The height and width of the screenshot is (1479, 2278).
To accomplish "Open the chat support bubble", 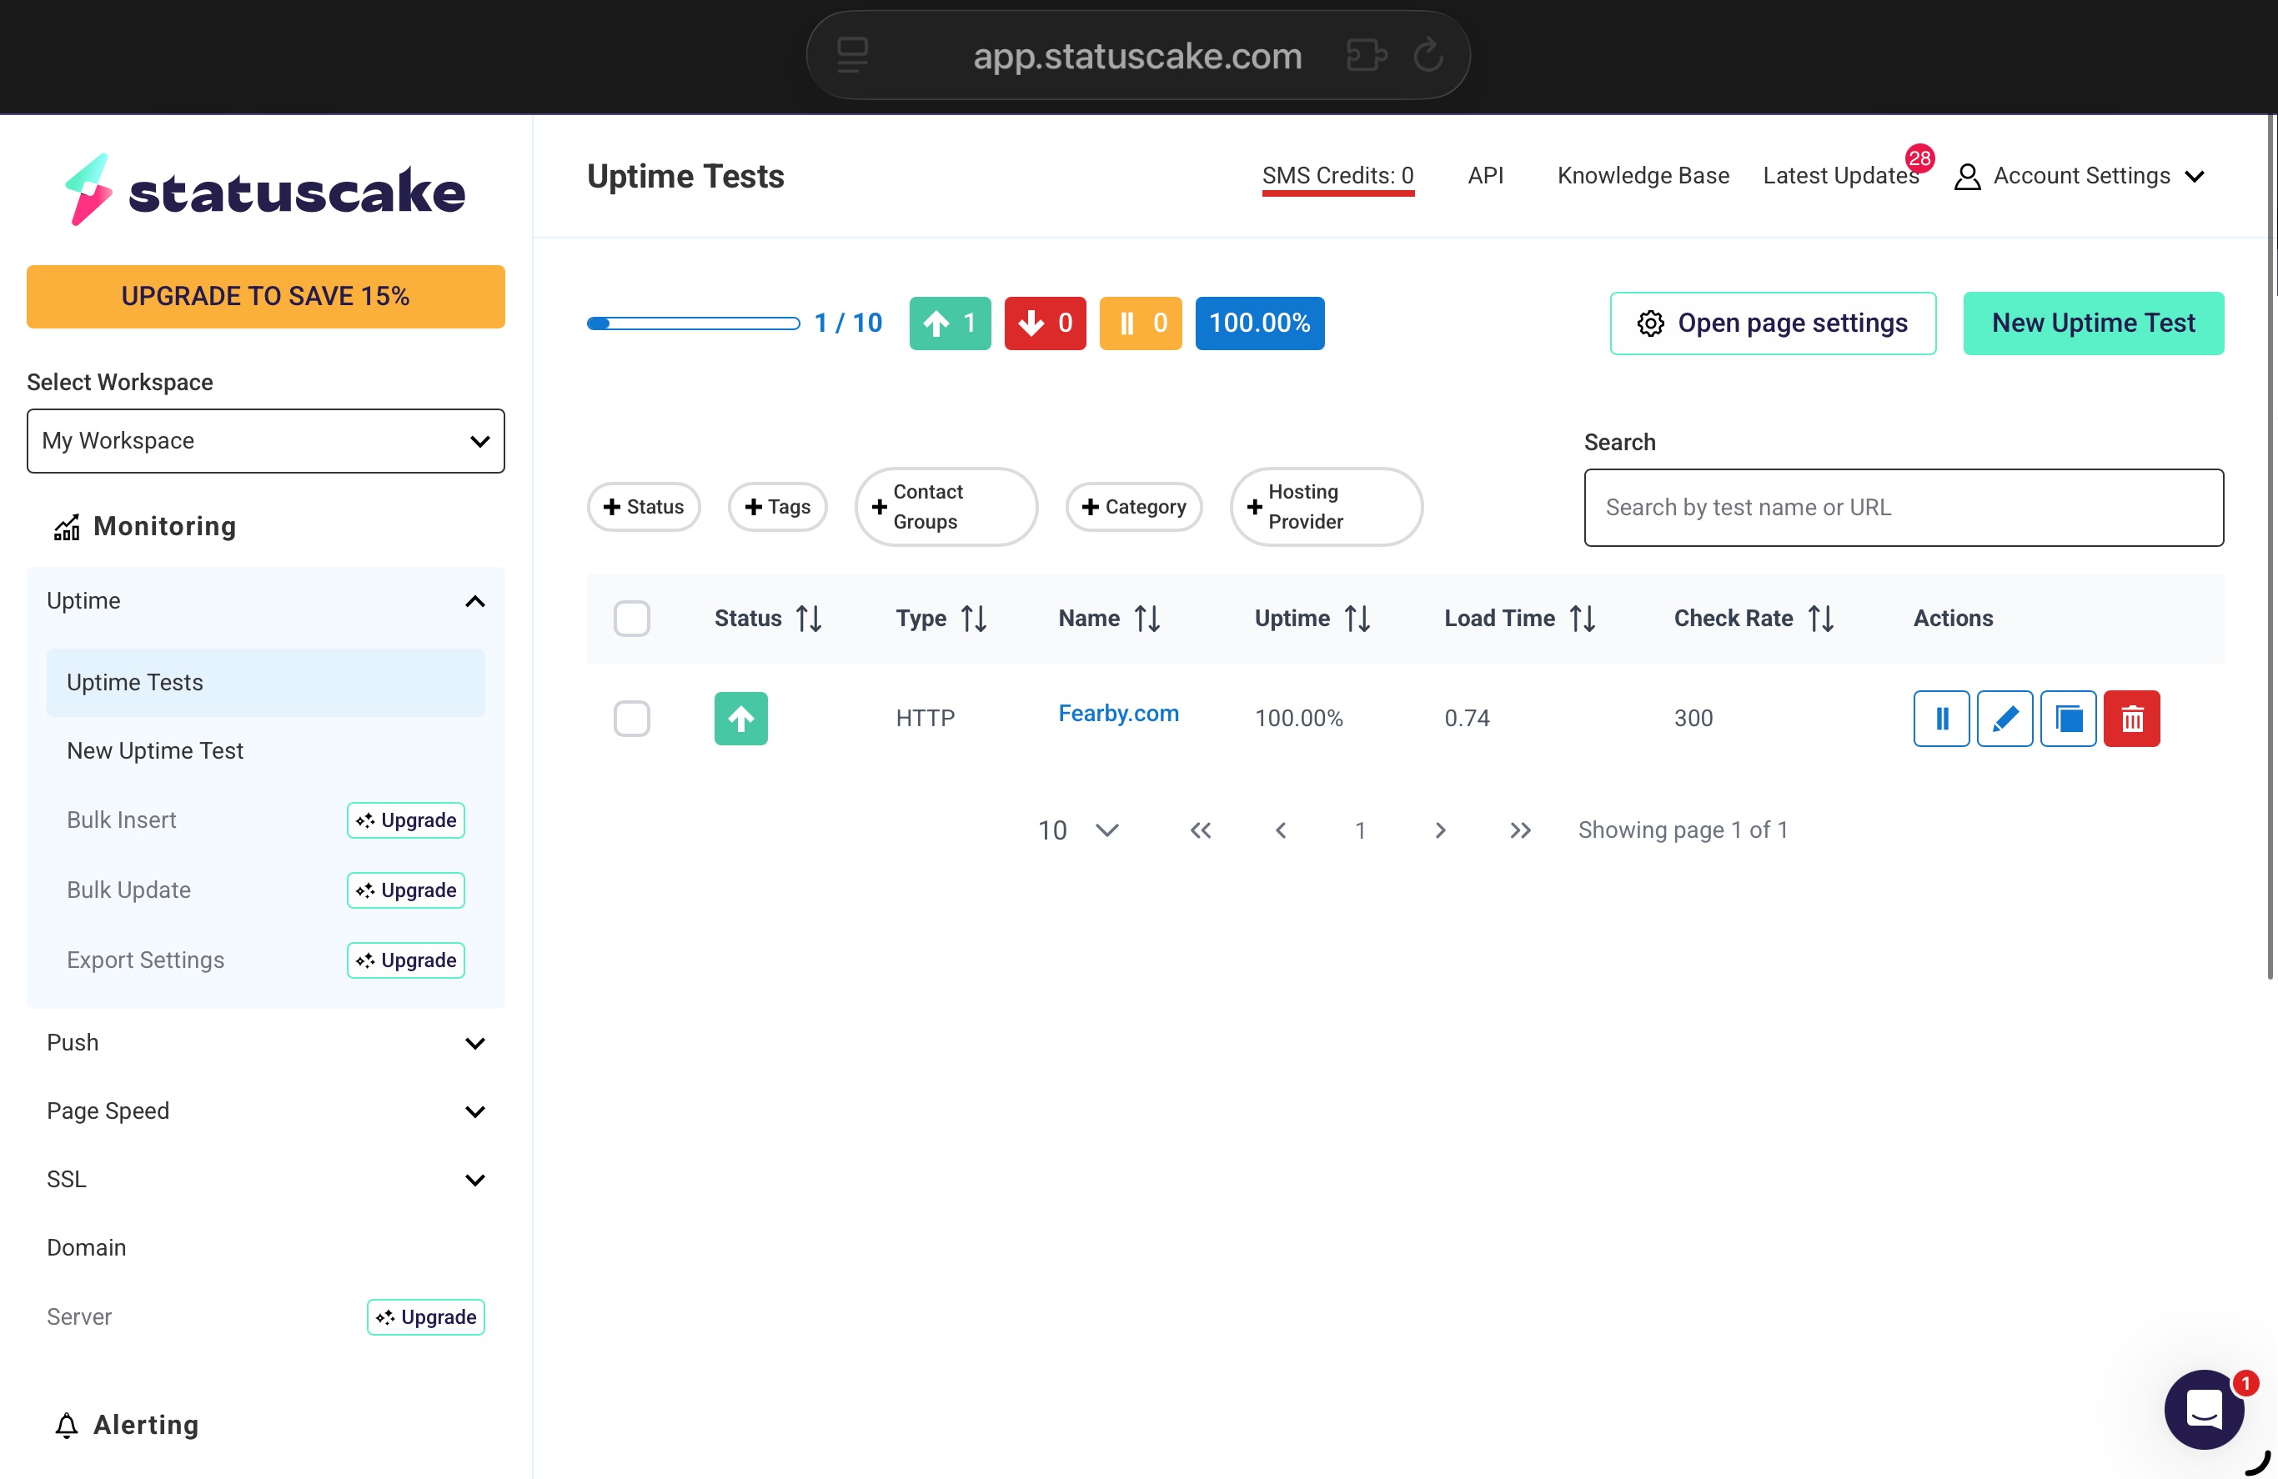I will pyautogui.click(x=2203, y=1408).
